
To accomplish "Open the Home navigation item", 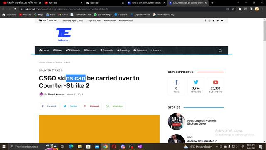I will [x=44, y=50].
